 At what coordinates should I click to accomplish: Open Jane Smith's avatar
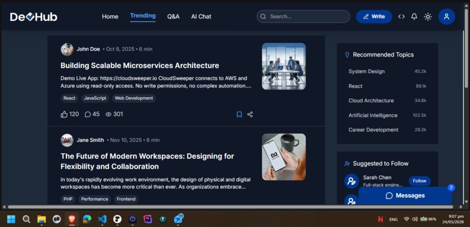coord(67,140)
